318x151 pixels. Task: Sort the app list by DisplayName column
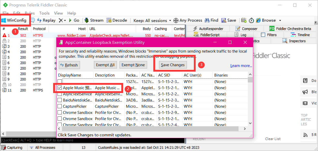coord(75,75)
